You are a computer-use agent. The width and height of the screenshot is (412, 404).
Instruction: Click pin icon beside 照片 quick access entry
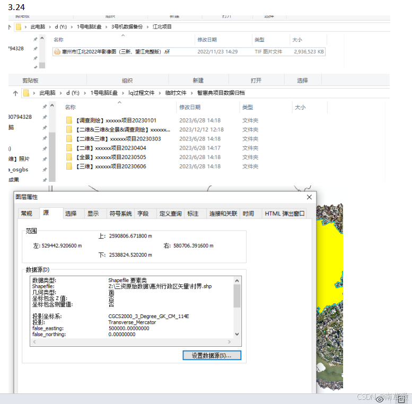[x=45, y=159]
